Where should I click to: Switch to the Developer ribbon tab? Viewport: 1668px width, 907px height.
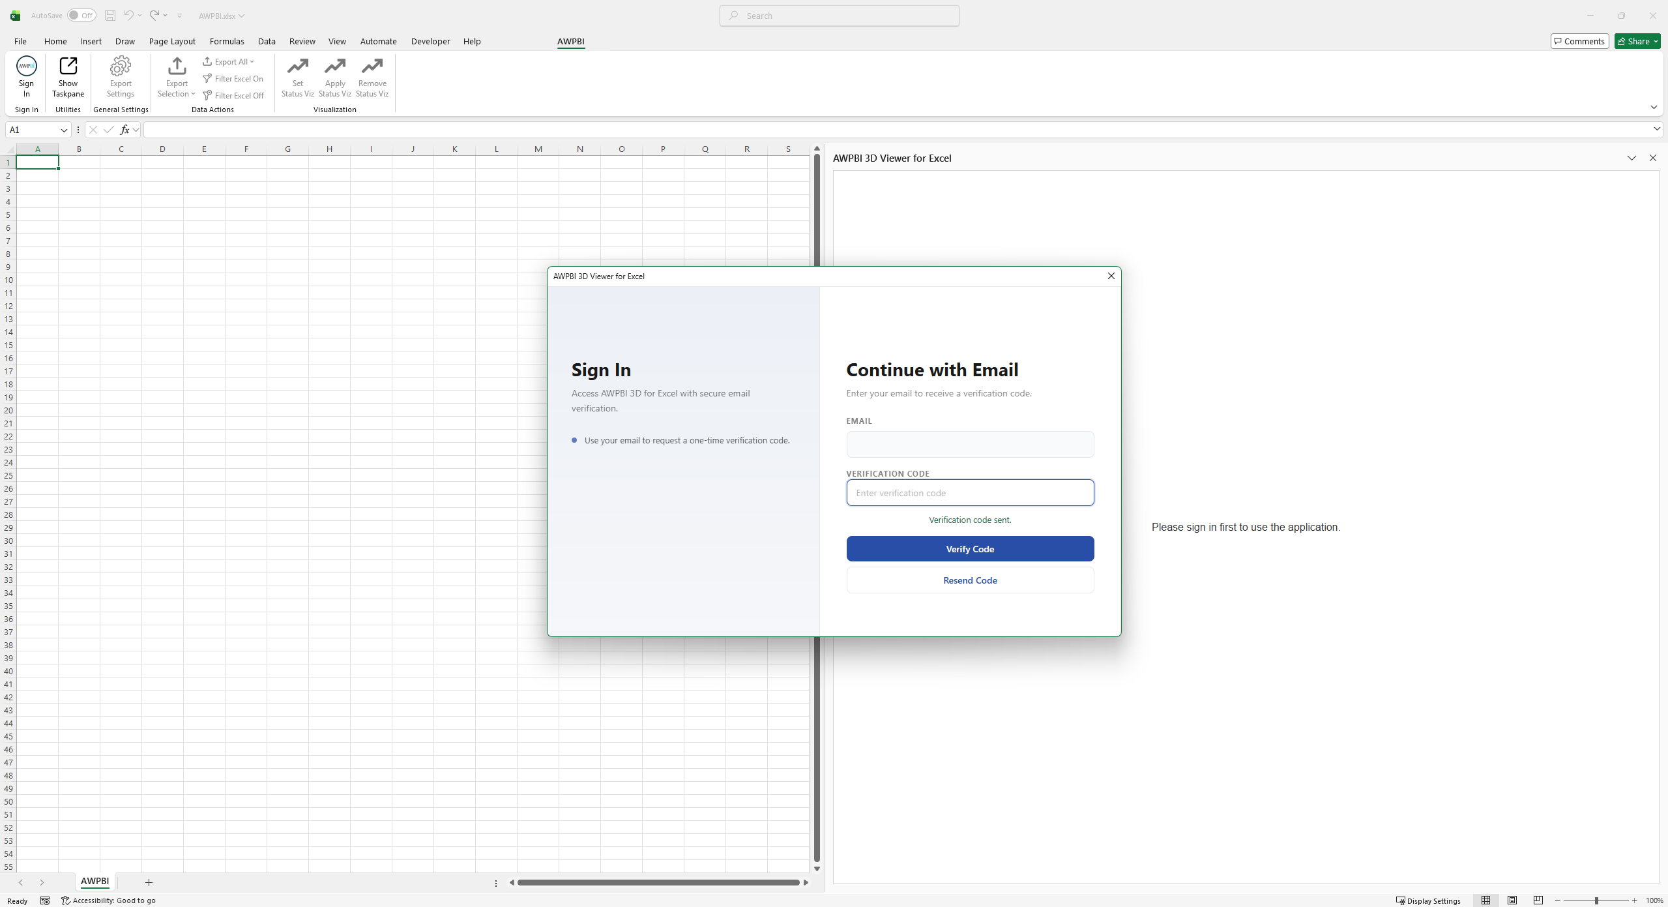tap(430, 41)
